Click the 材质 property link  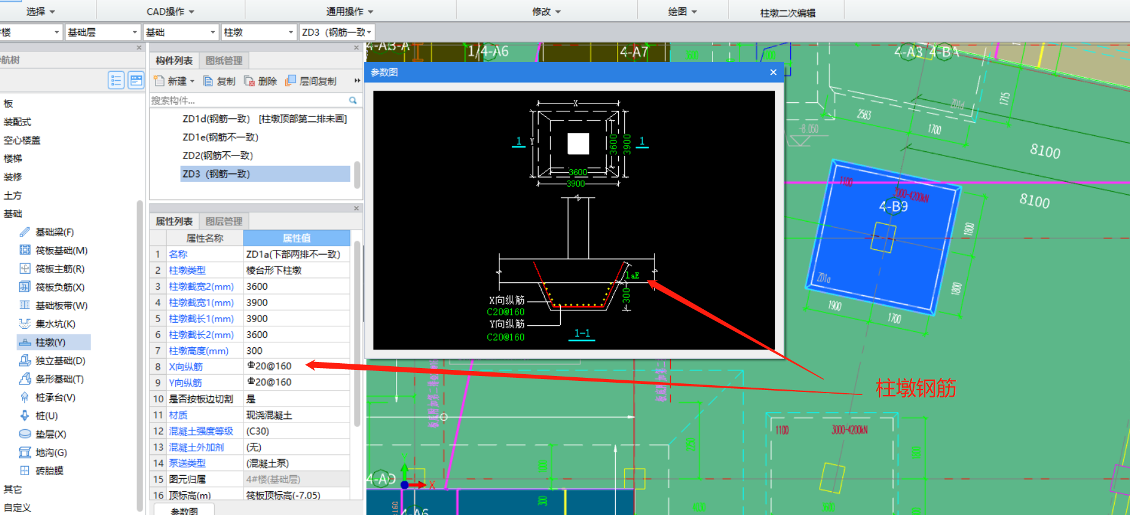pyautogui.click(x=178, y=415)
